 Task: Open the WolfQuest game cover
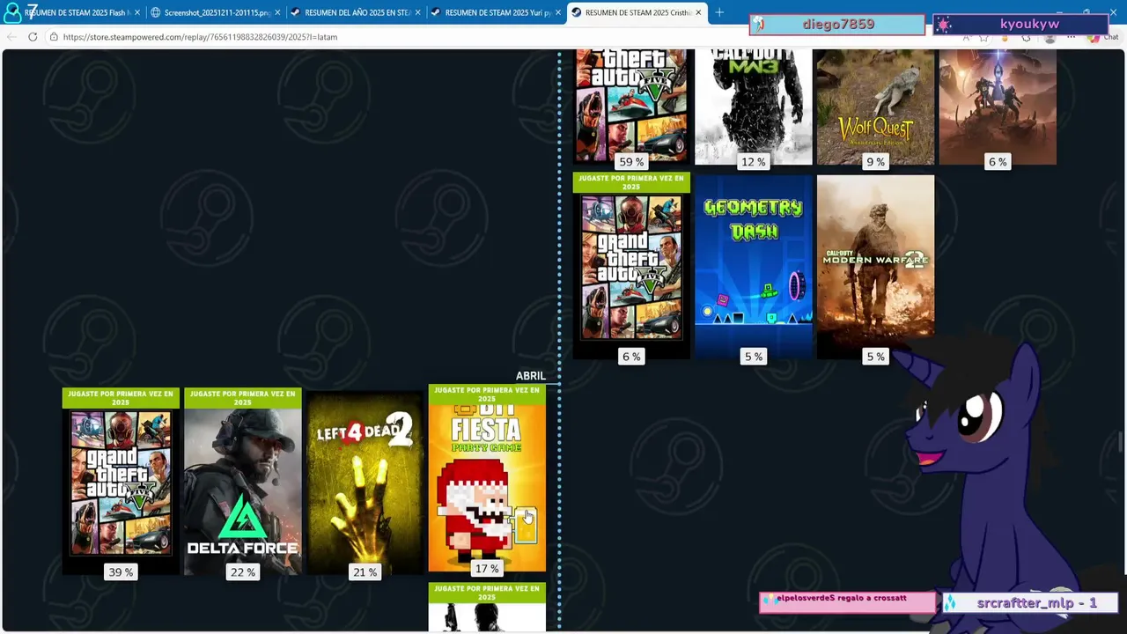point(875,106)
